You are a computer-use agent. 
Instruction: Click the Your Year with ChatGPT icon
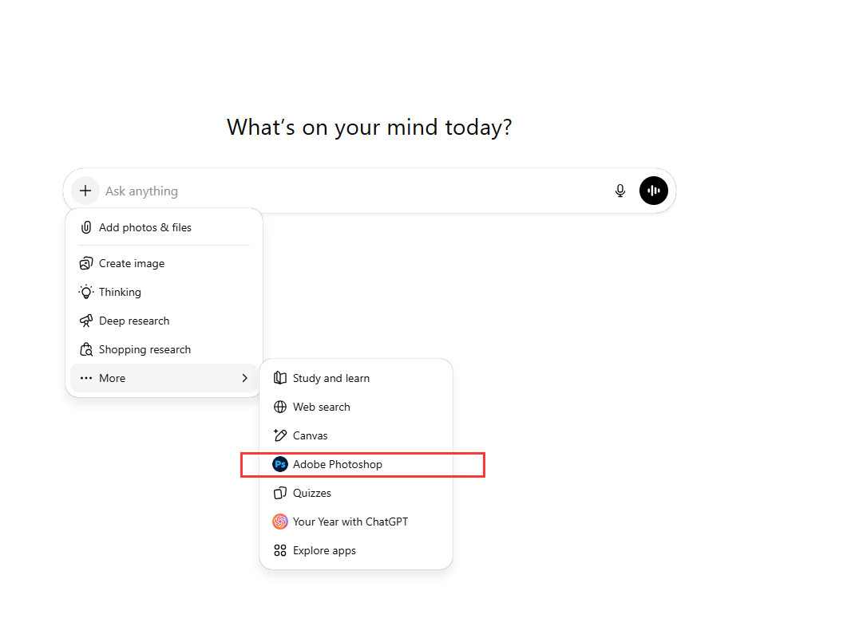tap(280, 522)
